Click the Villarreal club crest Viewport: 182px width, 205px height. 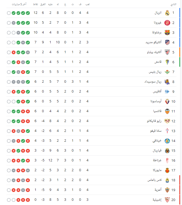tap(167, 150)
